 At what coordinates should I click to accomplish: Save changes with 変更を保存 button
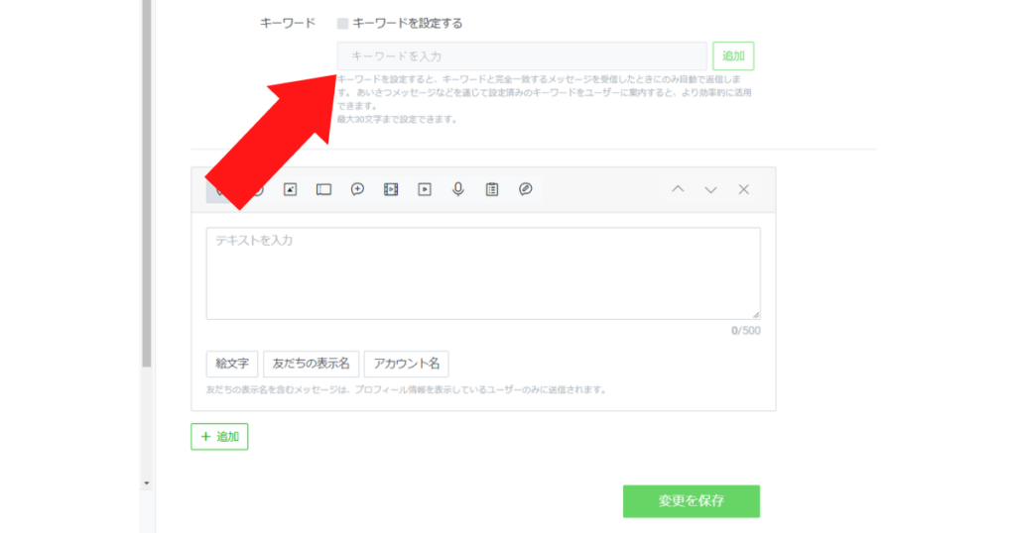click(692, 501)
